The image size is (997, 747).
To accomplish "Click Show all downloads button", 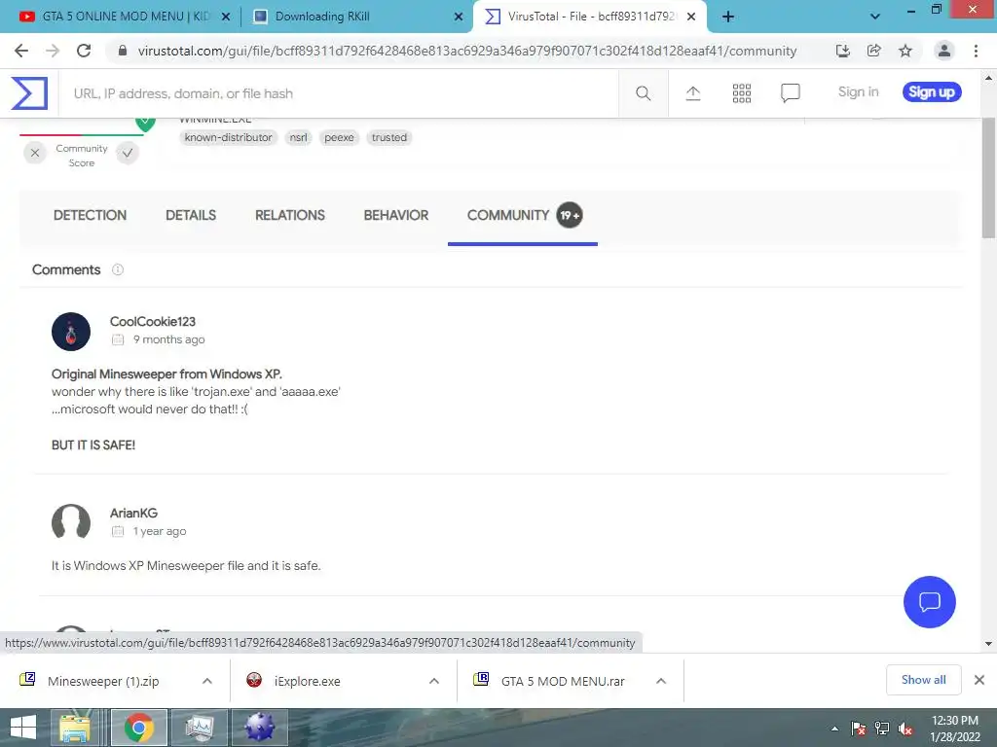I will tap(923, 680).
